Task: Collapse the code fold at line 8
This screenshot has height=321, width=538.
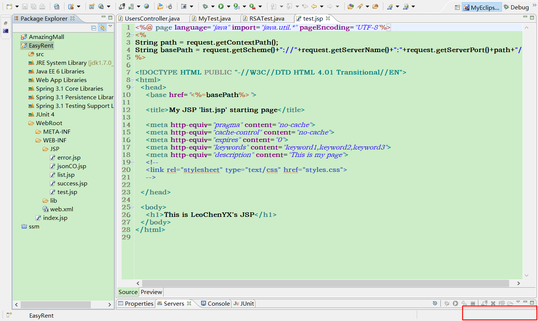Action: tap(132, 80)
